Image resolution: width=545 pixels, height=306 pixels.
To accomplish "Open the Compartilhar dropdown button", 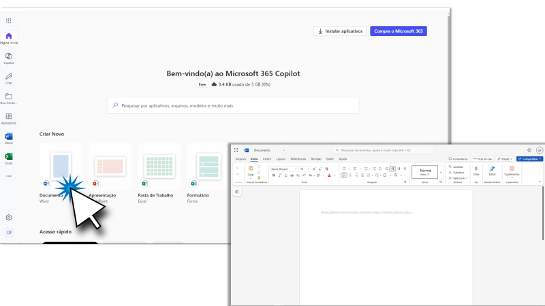I will [x=530, y=159].
